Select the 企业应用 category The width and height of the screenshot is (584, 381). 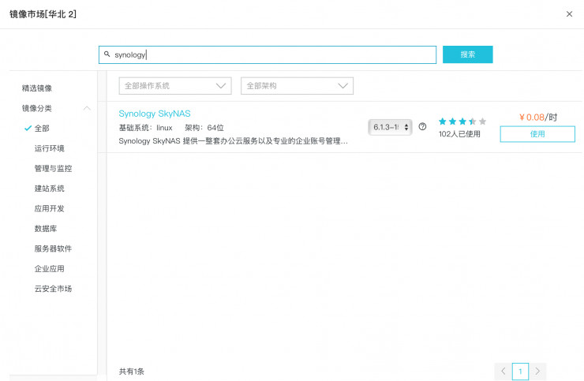(49, 269)
